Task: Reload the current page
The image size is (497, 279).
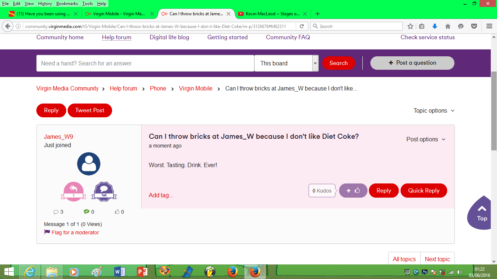Action: [302, 26]
